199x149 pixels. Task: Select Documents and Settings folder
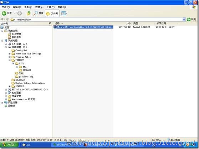point(28,54)
